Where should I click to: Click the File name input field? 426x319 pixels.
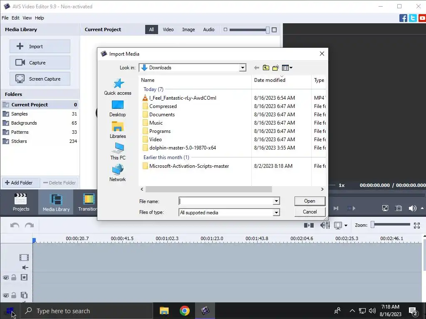226,201
